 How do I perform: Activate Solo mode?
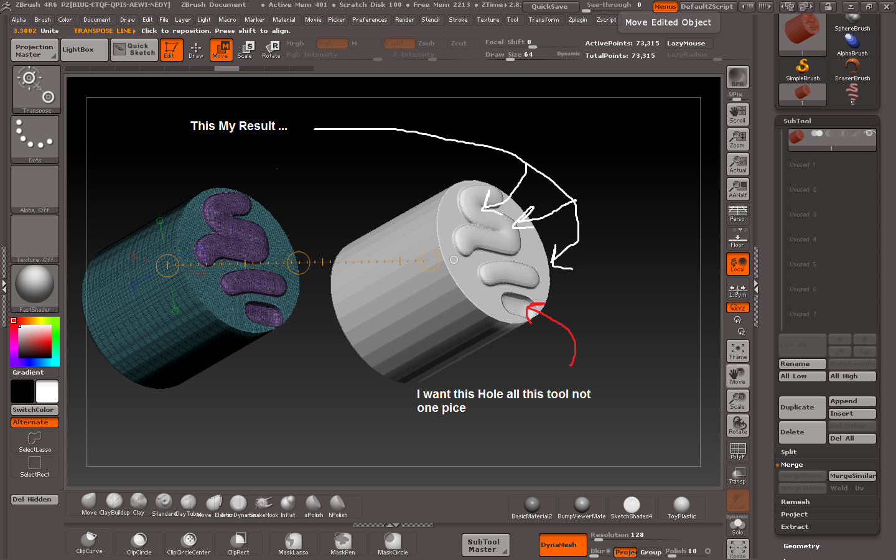point(737,525)
